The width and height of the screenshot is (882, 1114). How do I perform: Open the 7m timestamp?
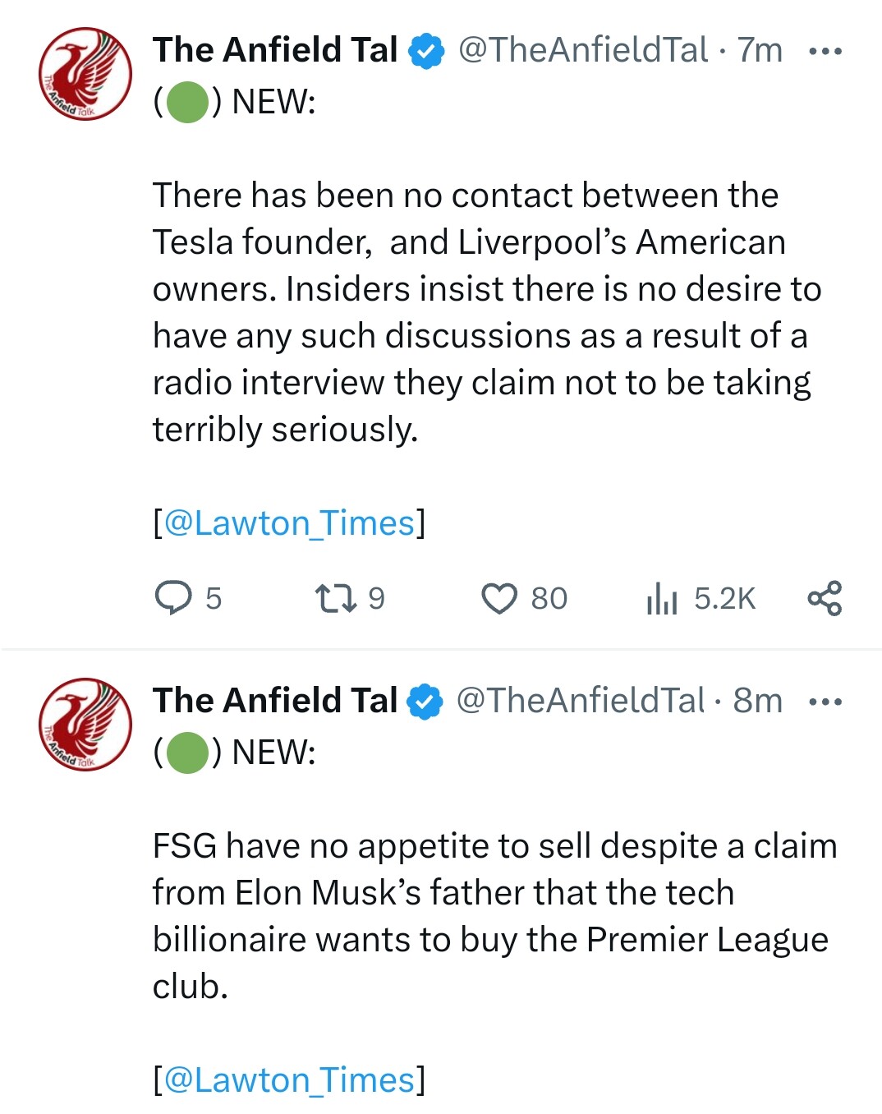[x=760, y=50]
